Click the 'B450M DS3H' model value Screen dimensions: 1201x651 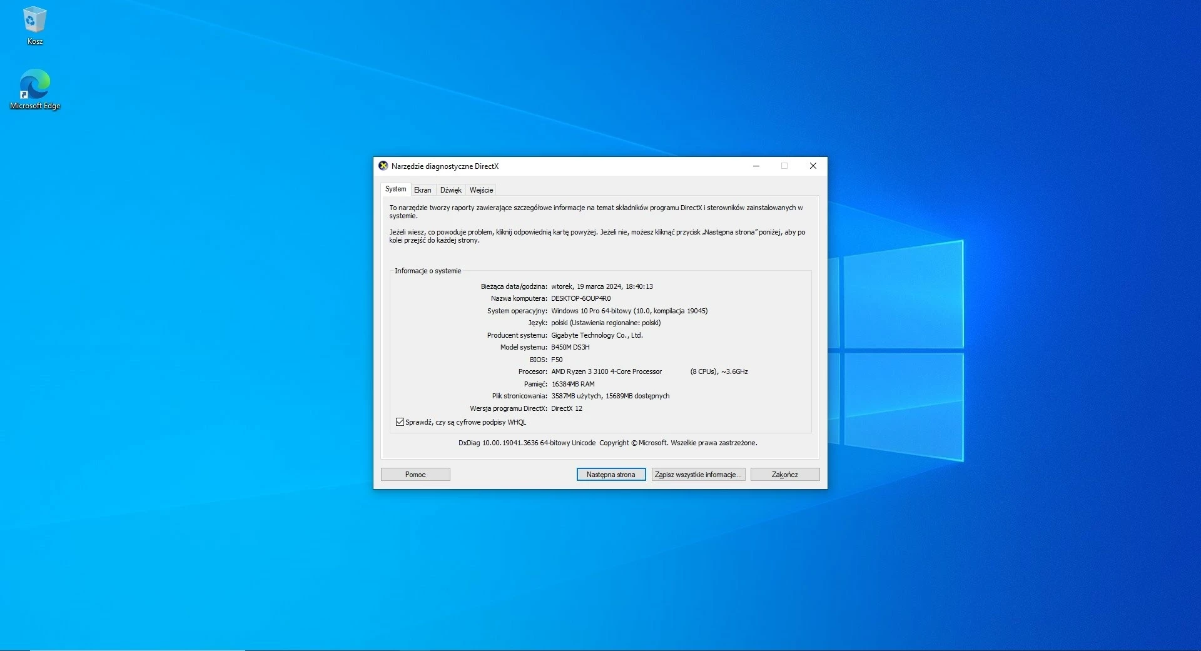pos(570,347)
